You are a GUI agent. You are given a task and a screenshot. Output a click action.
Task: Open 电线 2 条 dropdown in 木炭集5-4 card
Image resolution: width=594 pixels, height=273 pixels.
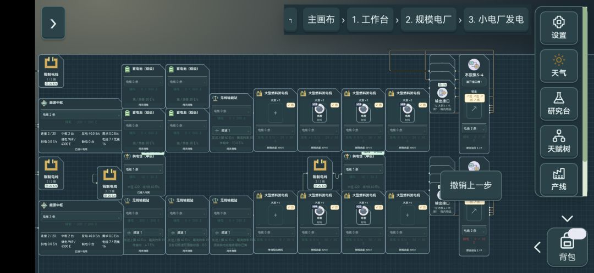tap(474, 129)
